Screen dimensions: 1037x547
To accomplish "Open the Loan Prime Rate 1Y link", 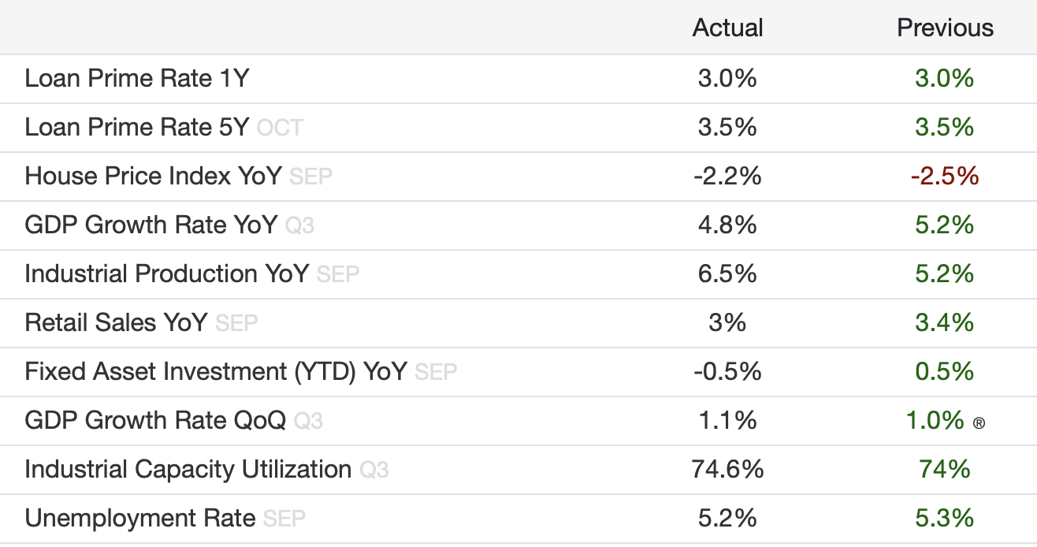I will click(x=137, y=78).
